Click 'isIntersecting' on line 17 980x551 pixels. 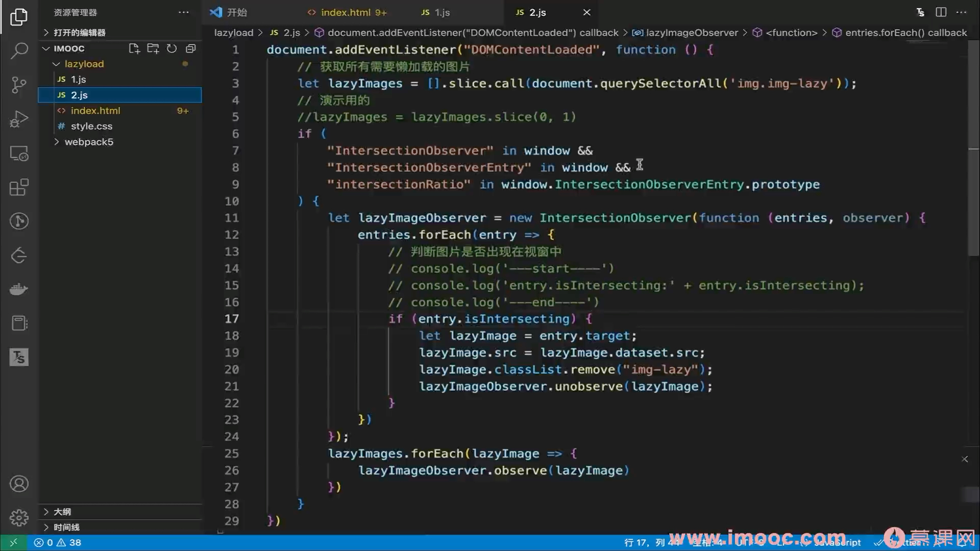[517, 319]
